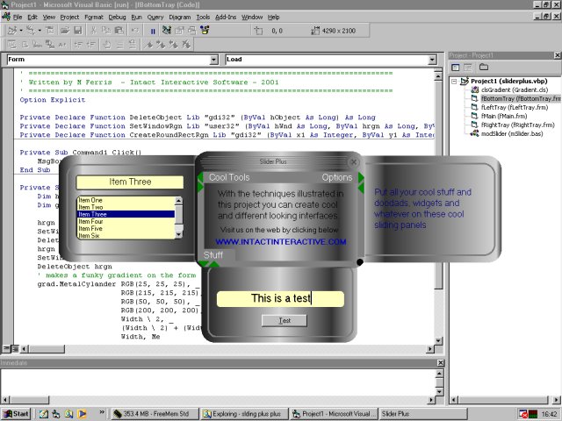
Task: Click the Windows Start button
Action: point(18,413)
